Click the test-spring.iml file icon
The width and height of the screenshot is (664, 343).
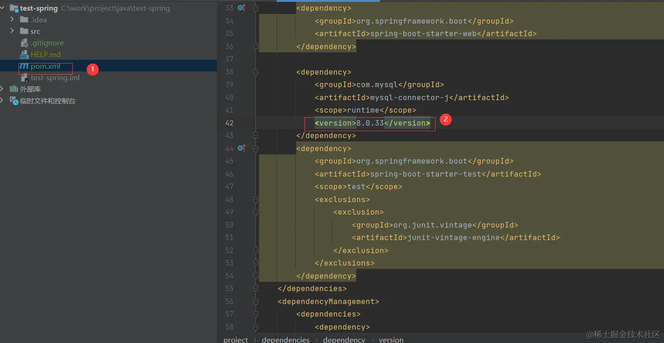point(25,78)
